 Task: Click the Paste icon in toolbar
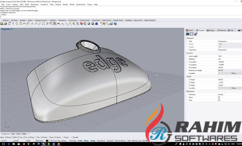pos(21,24)
